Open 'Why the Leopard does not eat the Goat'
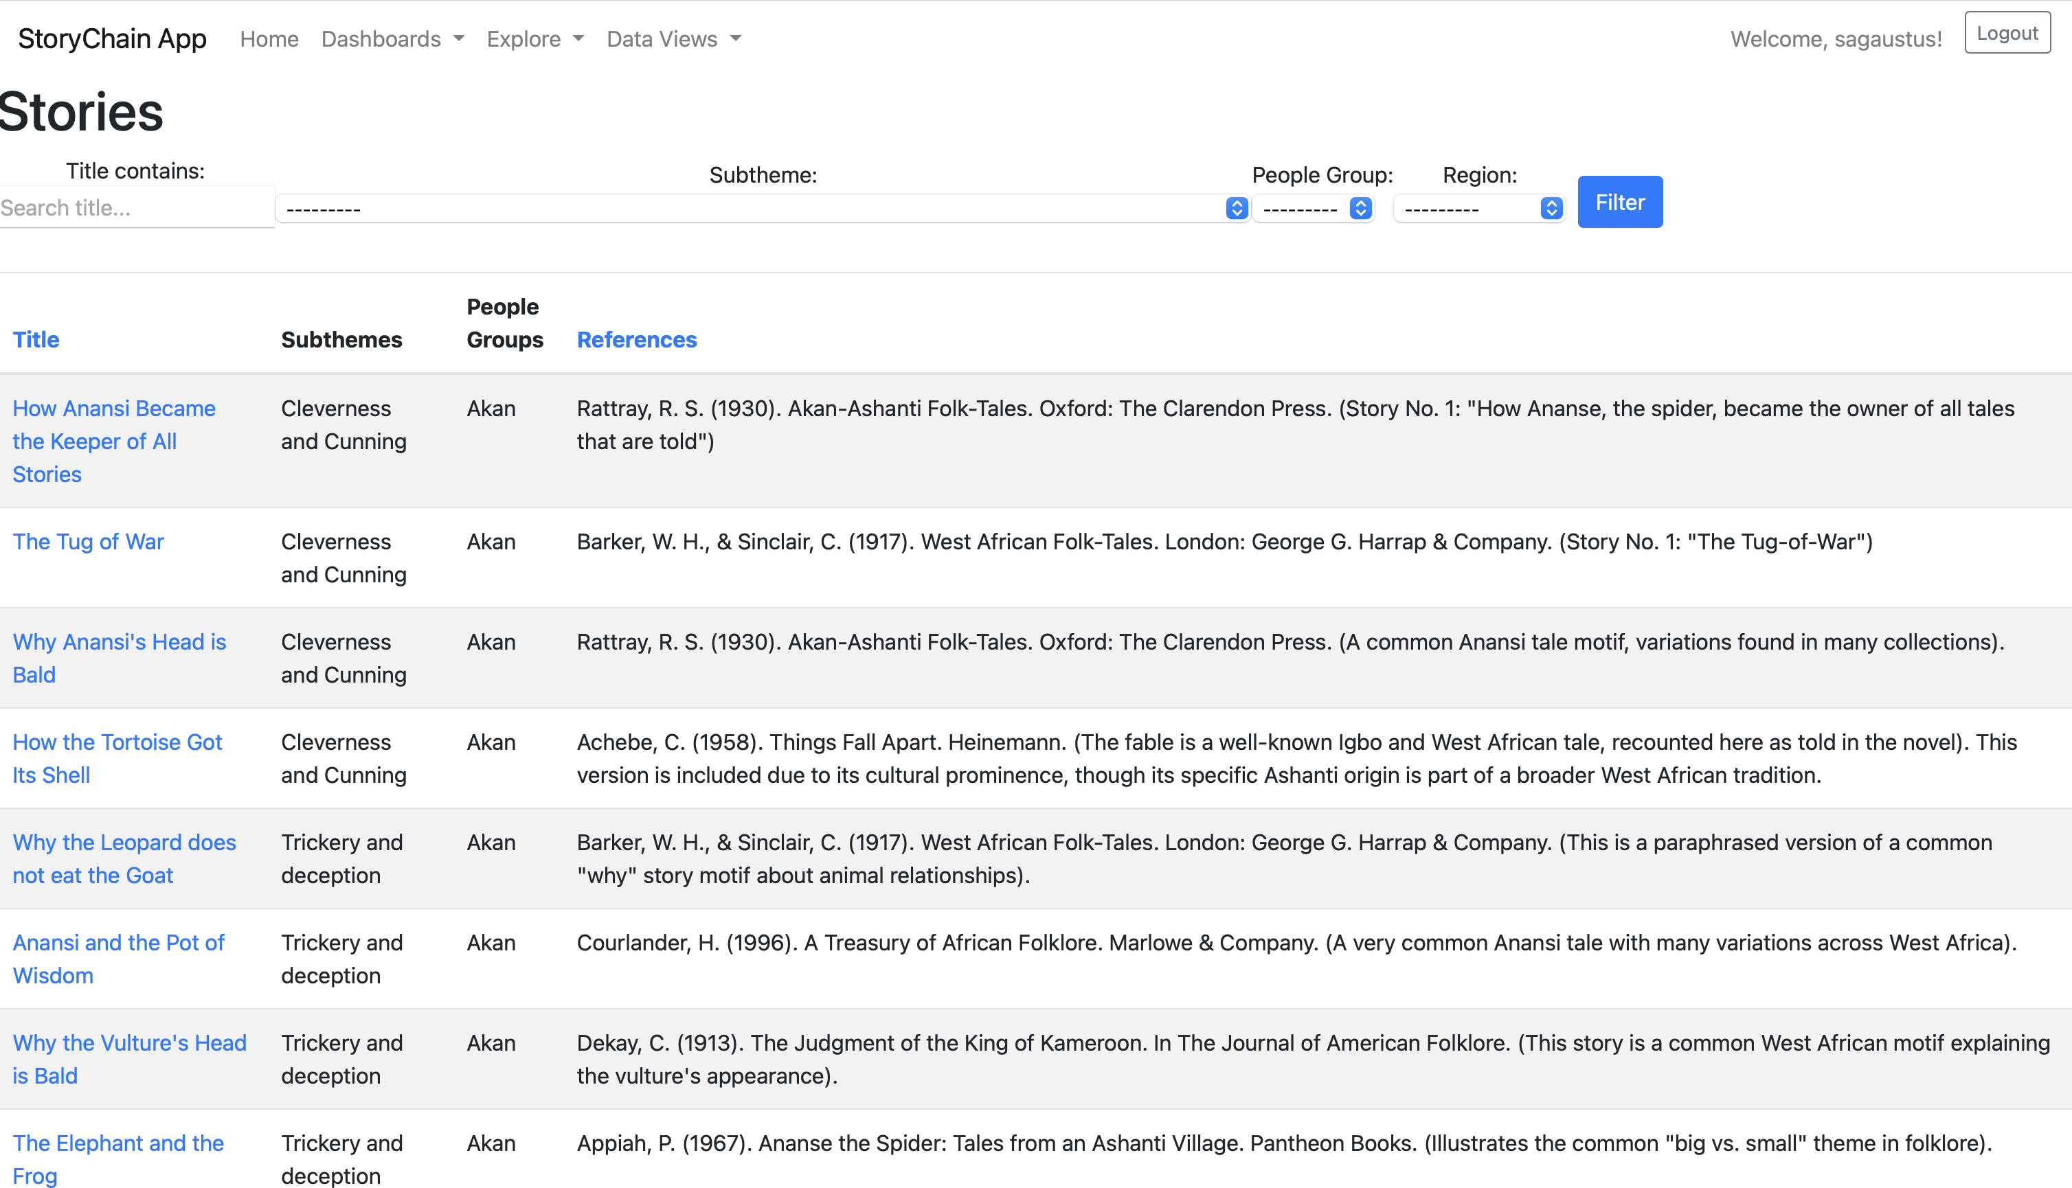 click(124, 858)
